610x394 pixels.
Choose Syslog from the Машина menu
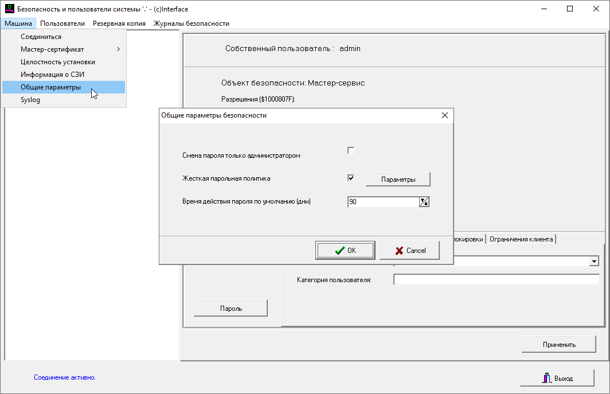[30, 100]
